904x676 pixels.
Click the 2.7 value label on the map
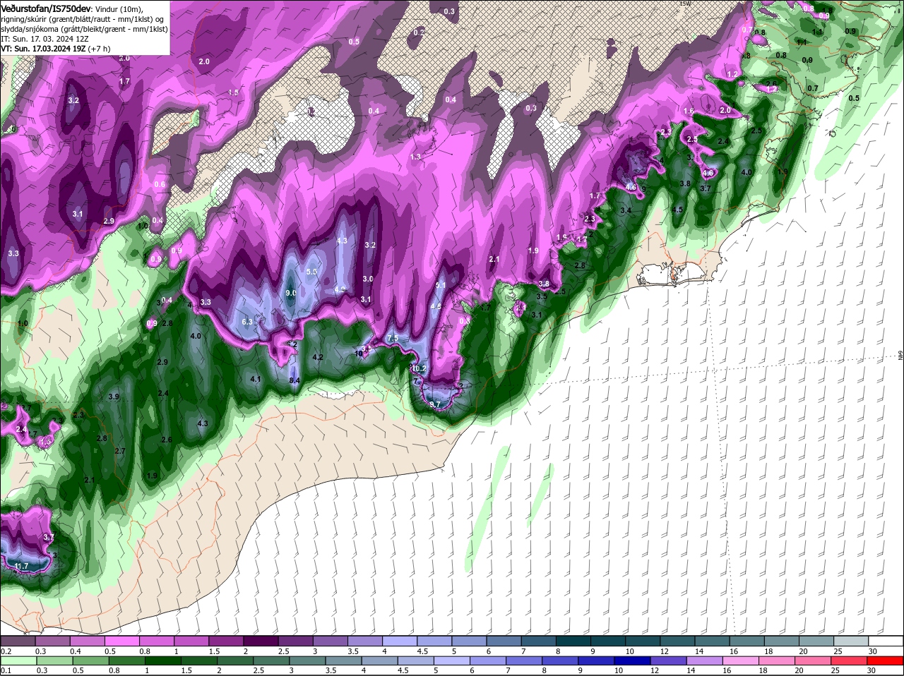pyautogui.click(x=119, y=451)
